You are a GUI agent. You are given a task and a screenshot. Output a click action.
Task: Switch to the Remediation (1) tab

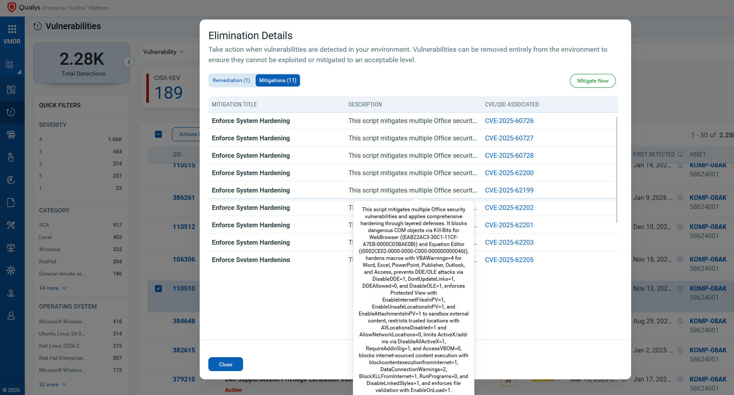pos(231,80)
